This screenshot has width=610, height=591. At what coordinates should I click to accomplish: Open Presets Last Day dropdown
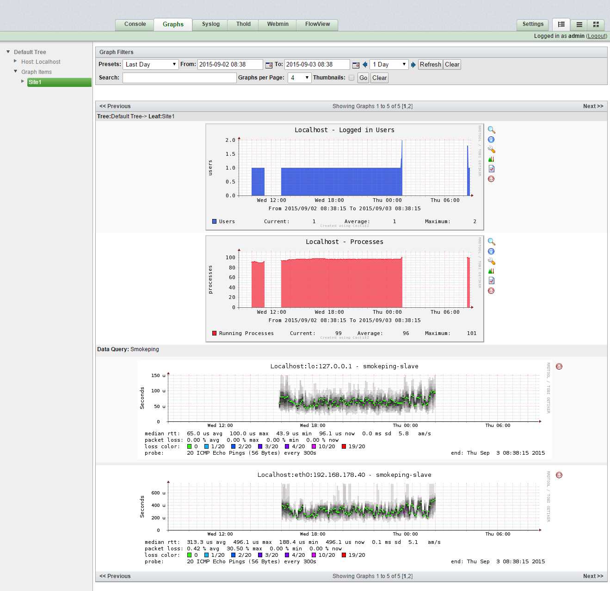[150, 65]
